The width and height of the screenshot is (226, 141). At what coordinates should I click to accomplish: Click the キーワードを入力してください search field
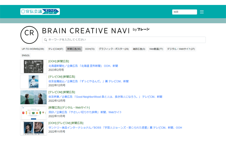pos(124,40)
